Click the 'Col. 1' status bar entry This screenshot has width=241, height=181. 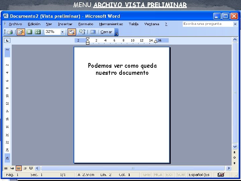coord(125,175)
